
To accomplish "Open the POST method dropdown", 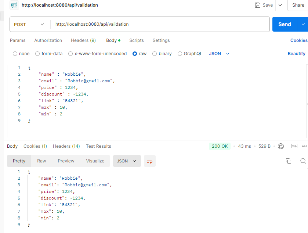I will pyautogui.click(x=29, y=24).
